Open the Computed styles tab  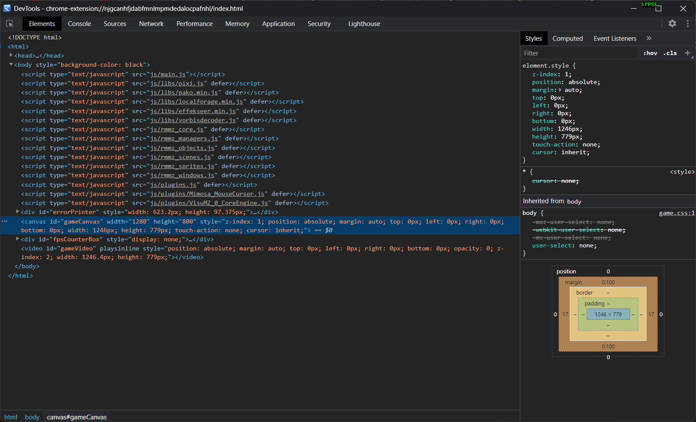[568, 38]
